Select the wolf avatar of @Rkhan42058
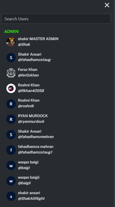115x207 pixels. (11, 88)
